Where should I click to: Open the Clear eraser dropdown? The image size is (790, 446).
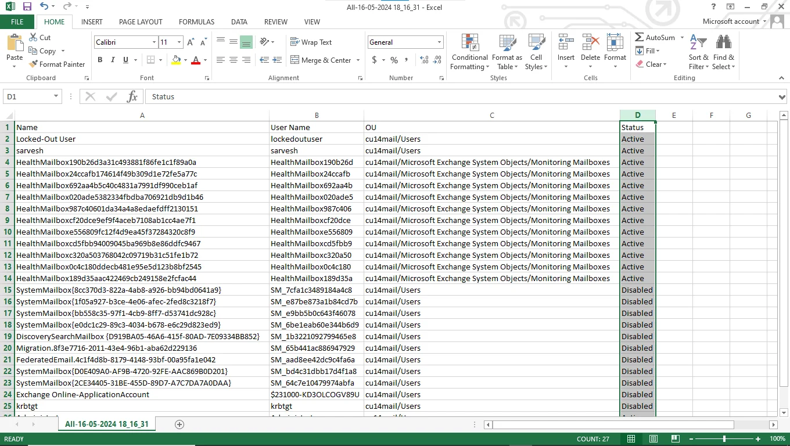(651, 64)
